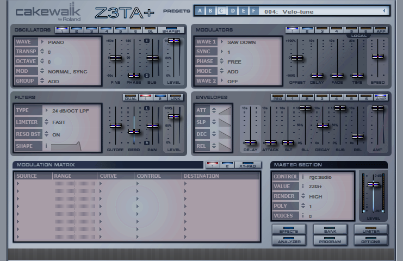Select oscillator bus 1 marker

pos(146,41)
